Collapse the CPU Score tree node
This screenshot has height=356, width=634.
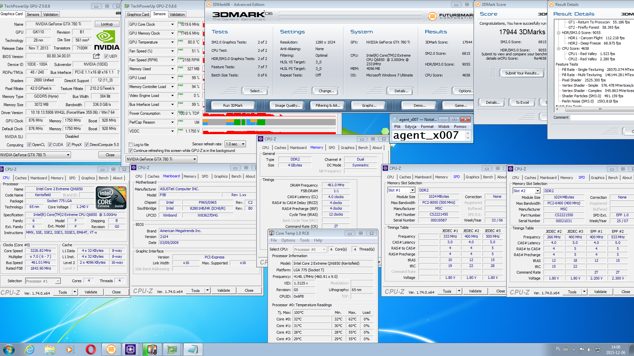tap(558, 48)
